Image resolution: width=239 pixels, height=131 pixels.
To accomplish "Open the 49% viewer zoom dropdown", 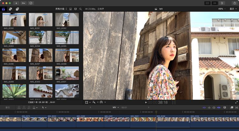I will pos(222,9).
